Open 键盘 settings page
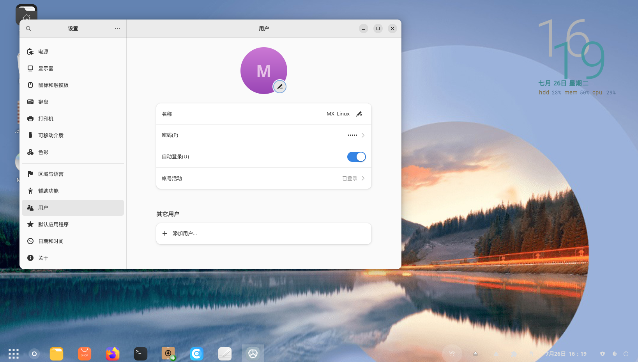This screenshot has height=362, width=638. [73, 102]
